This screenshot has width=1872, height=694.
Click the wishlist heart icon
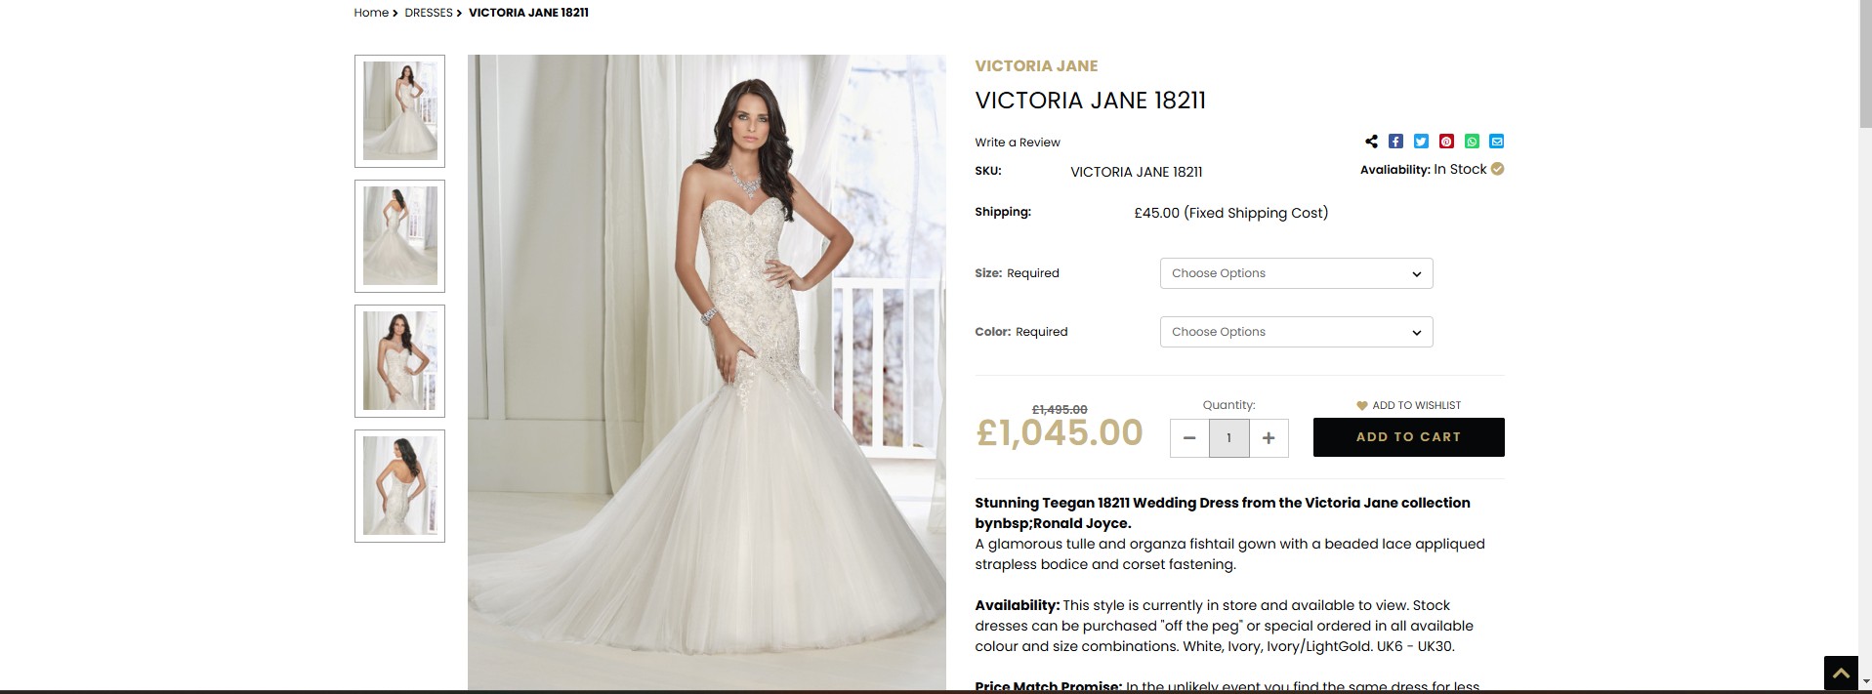[1361, 405]
